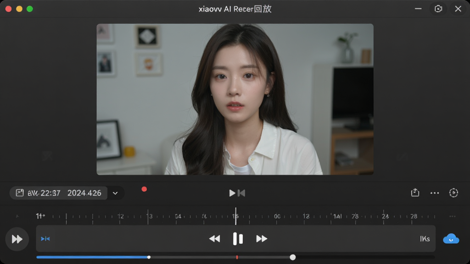This screenshot has width=470, height=264.
Task: Click the rewind button
Action: point(215,239)
